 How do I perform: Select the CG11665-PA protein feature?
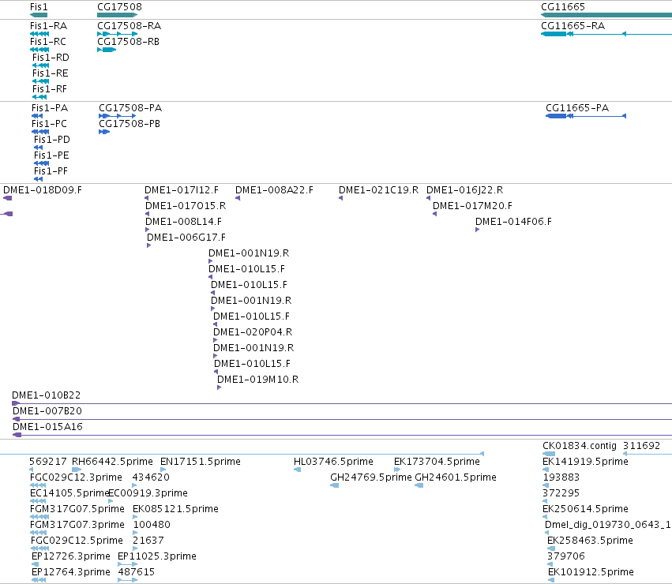[x=577, y=108]
